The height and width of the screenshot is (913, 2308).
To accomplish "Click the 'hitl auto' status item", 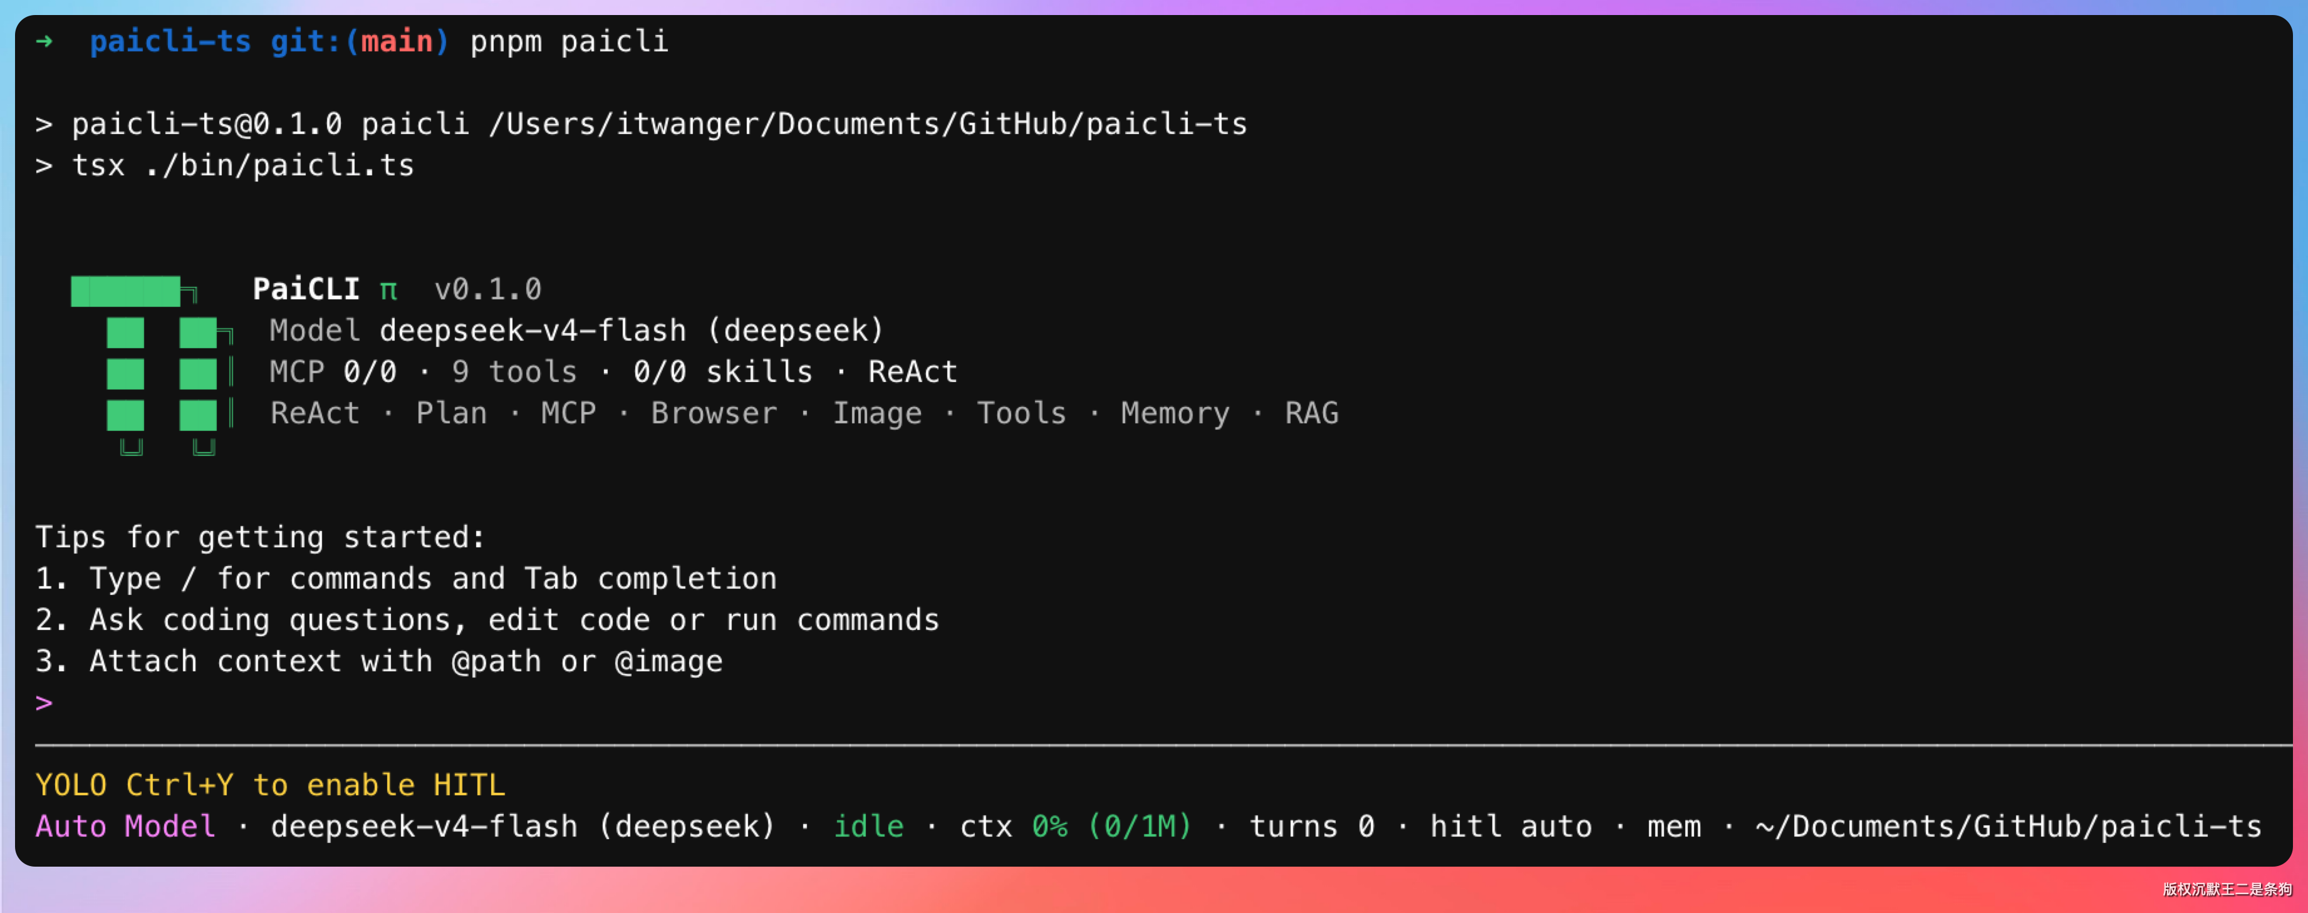I will click(x=1510, y=826).
